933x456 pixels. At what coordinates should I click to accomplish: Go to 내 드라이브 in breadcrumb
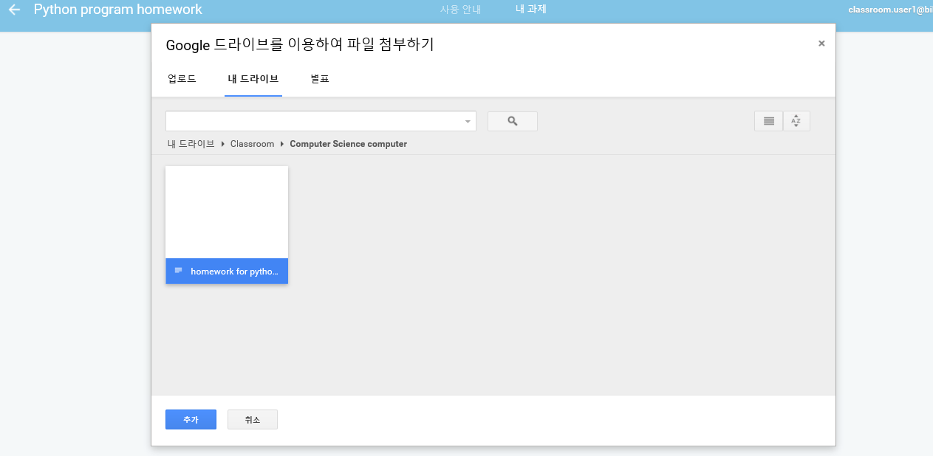(x=191, y=144)
